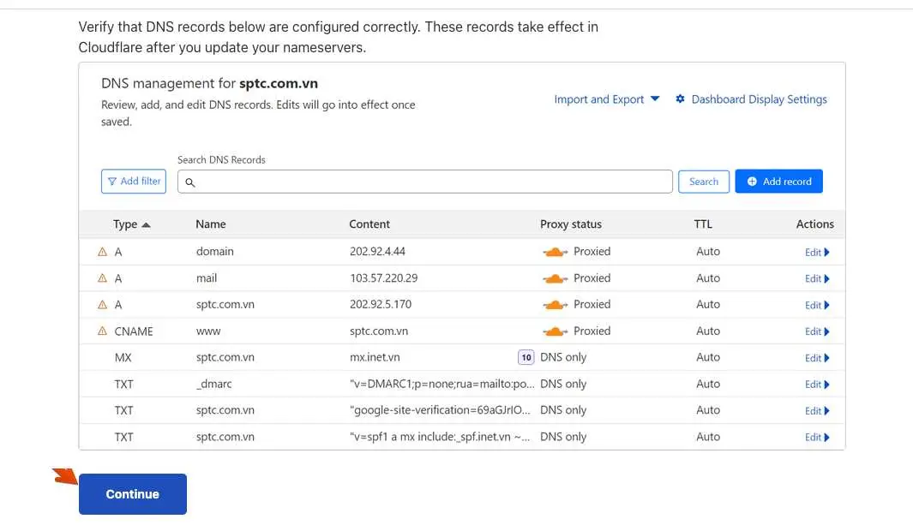Toggle proxy cloud for mail record

[555, 278]
